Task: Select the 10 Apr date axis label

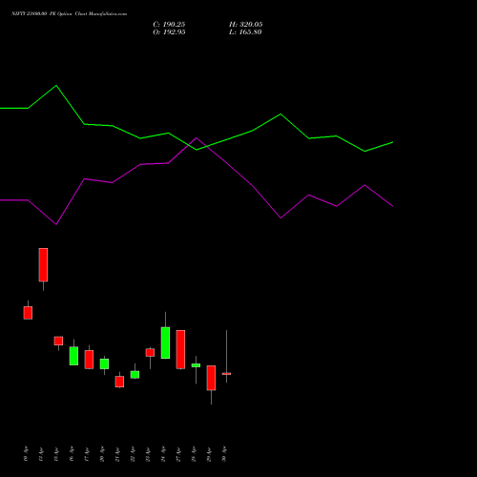Action: [26, 454]
